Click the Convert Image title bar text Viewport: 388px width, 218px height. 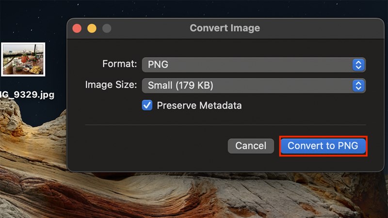pyautogui.click(x=225, y=28)
